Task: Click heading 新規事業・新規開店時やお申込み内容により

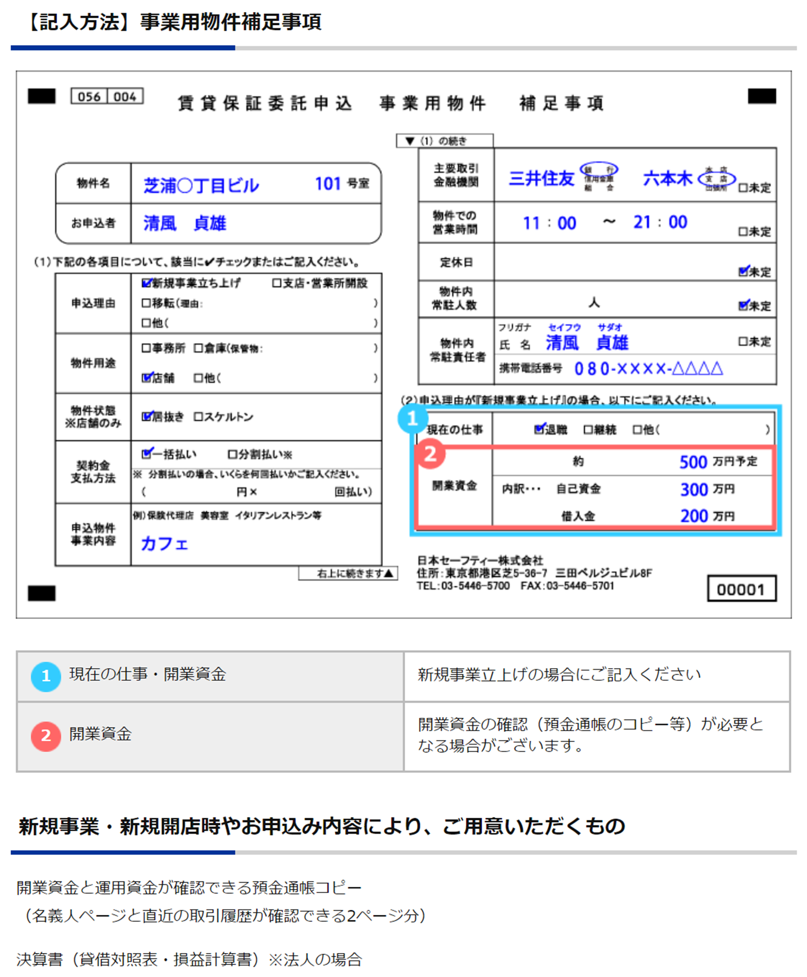Action: click(x=322, y=826)
